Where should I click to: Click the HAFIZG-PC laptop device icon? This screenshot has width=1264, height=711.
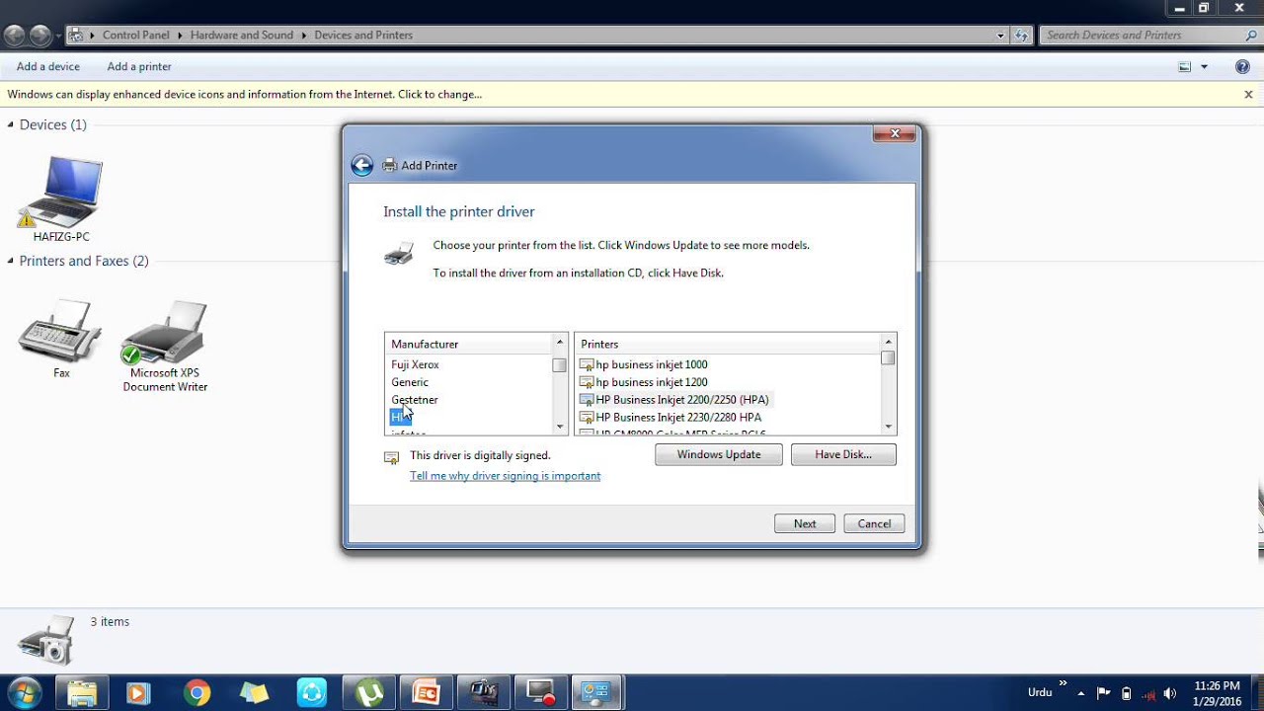[x=60, y=192]
